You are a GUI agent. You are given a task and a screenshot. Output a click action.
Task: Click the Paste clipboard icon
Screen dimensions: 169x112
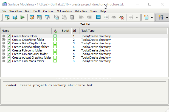tap(64, 18)
